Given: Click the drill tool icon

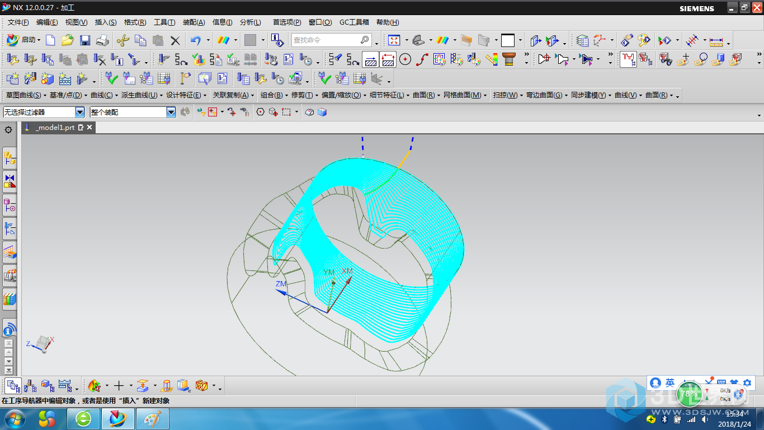Looking at the screenshot, I should point(508,59).
